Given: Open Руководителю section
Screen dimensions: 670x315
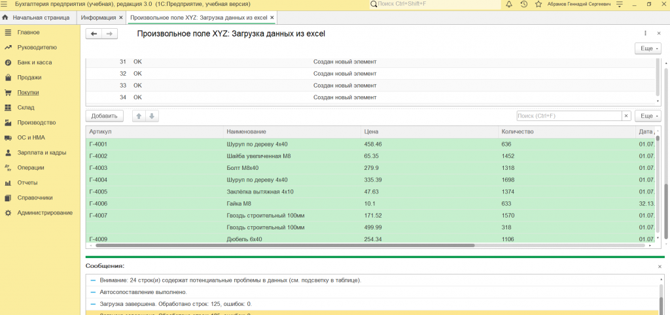Looking at the screenshot, I should 37,47.
